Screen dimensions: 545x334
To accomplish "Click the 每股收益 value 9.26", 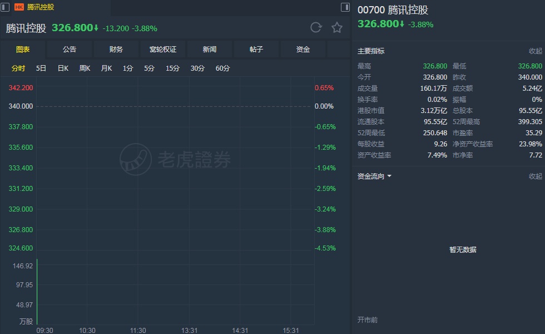I will coord(440,144).
